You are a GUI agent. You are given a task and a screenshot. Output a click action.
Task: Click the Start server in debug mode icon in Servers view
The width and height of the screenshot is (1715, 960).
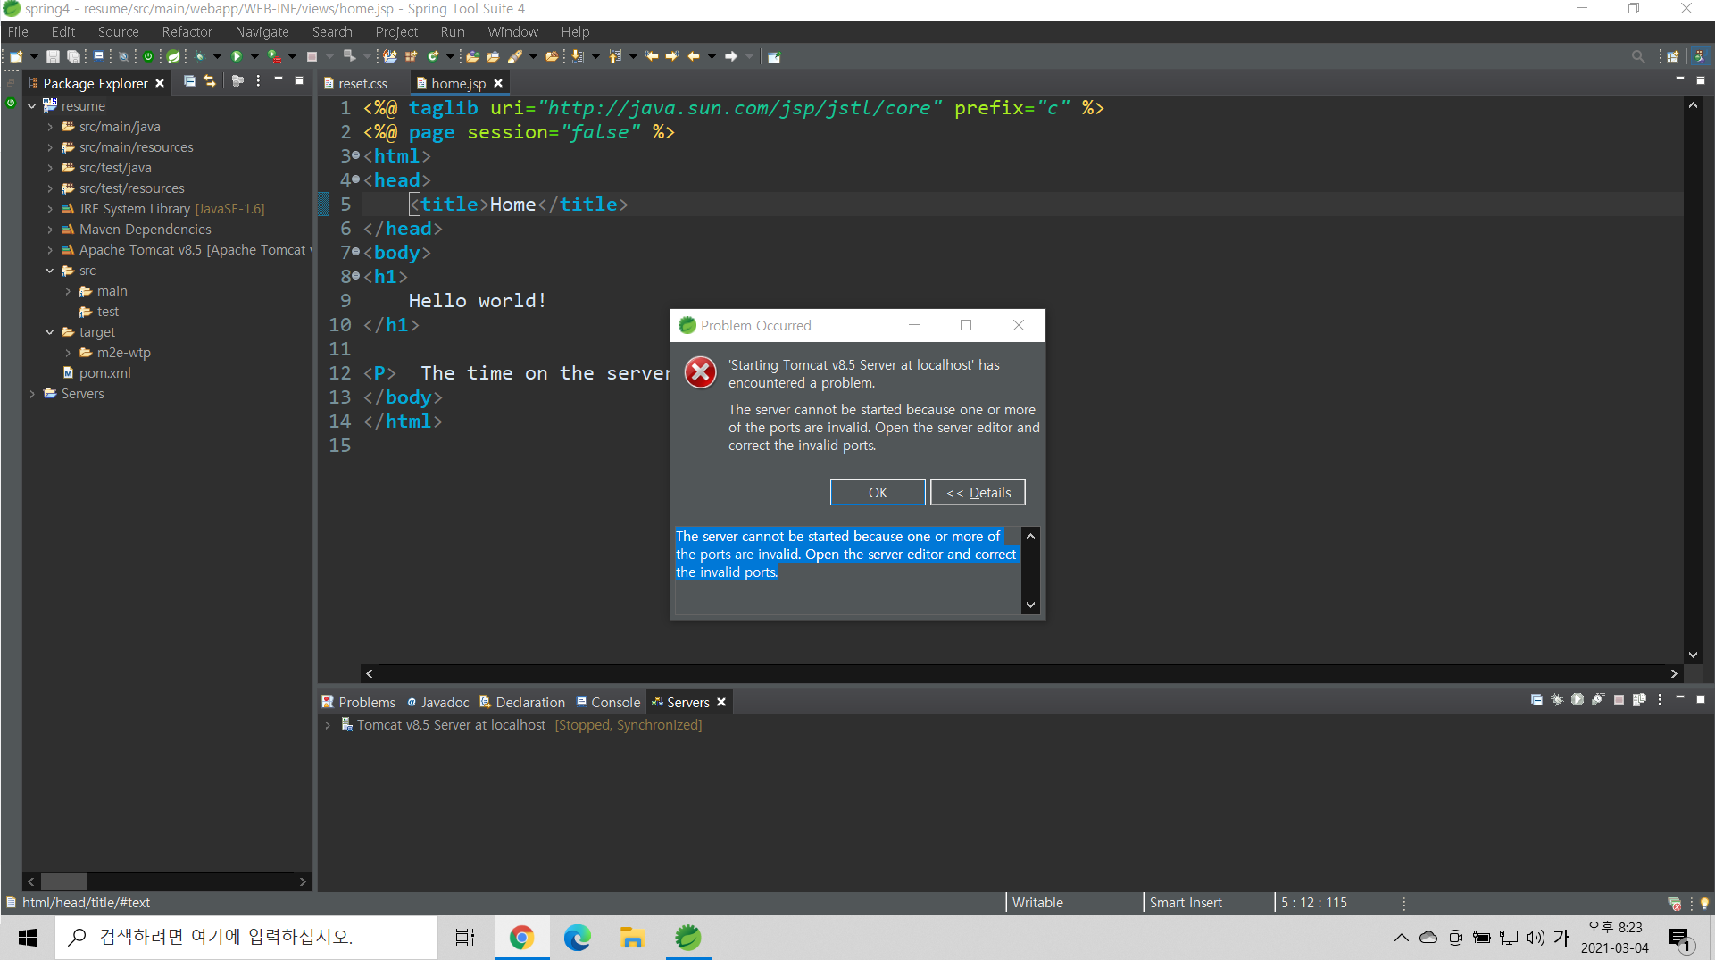1557,700
